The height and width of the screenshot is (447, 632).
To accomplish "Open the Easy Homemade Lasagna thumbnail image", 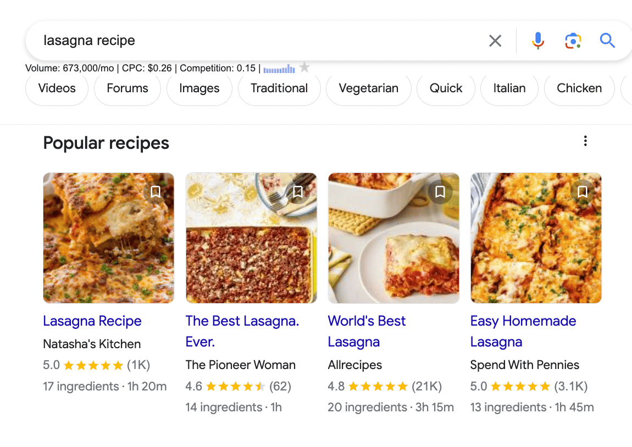I will tap(536, 238).
